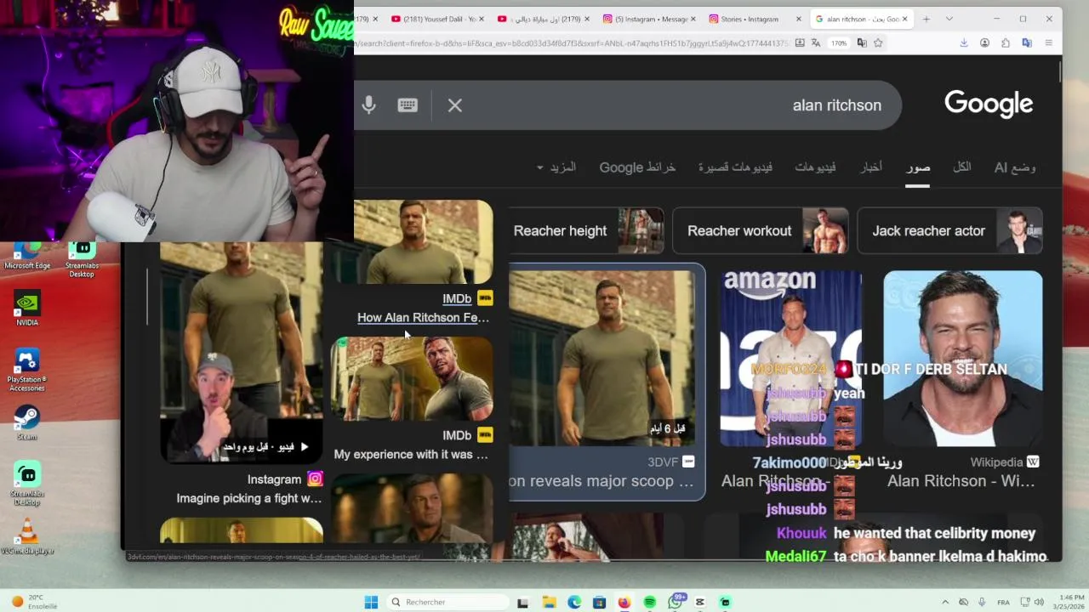Viewport: 1089px width, 612px height.
Task: Open Firefox from the taskbar
Action: click(624, 602)
